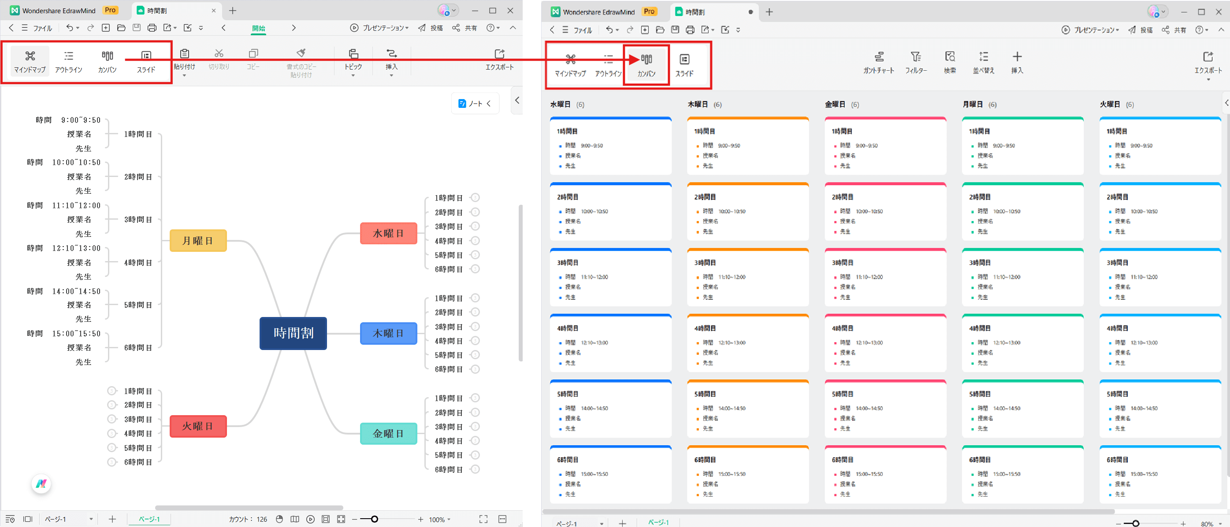The width and height of the screenshot is (1230, 527).
Task: Open the ノート panel
Action: click(x=474, y=103)
